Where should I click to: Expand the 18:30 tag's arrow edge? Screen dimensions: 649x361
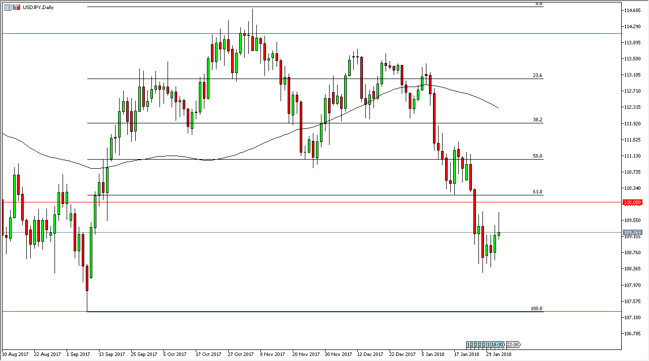click(x=504, y=344)
